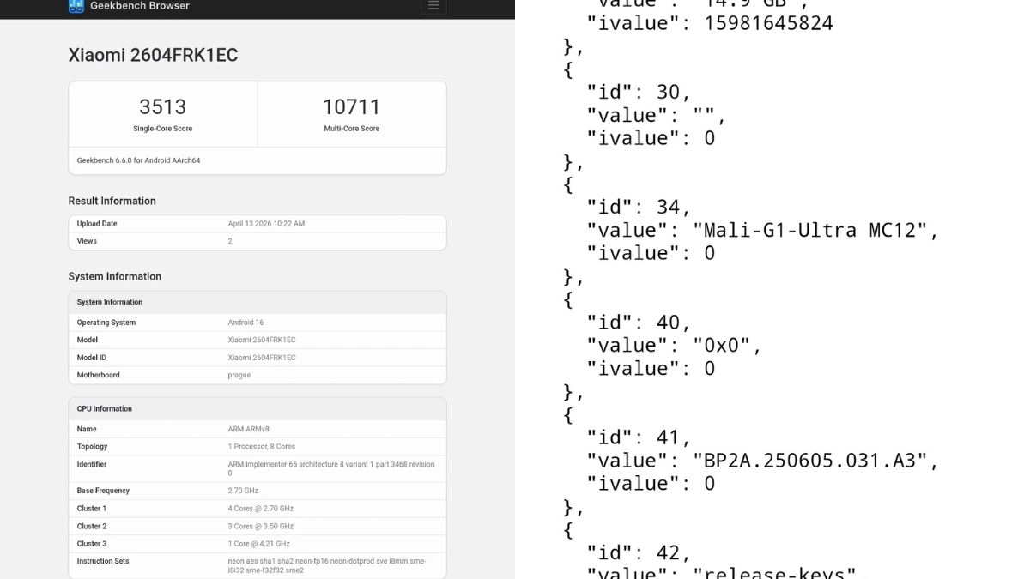
Task: Click the Single-Core Score label
Action: [162, 129]
